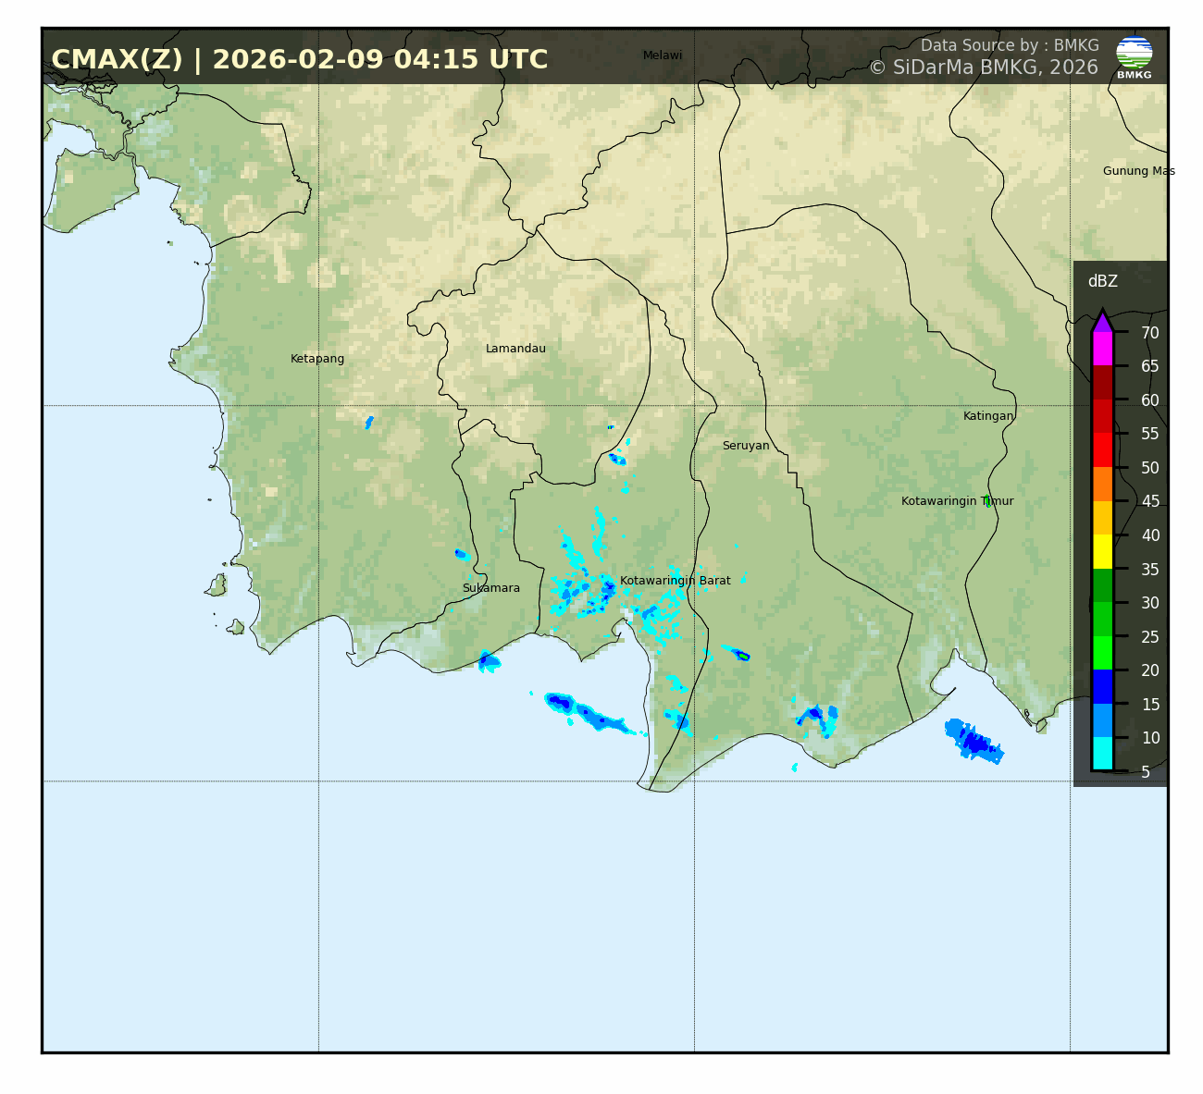Viewport: 1203px width, 1094px height.
Task: Select the orange 45-50 dBZ color band
Action: coord(1101,484)
